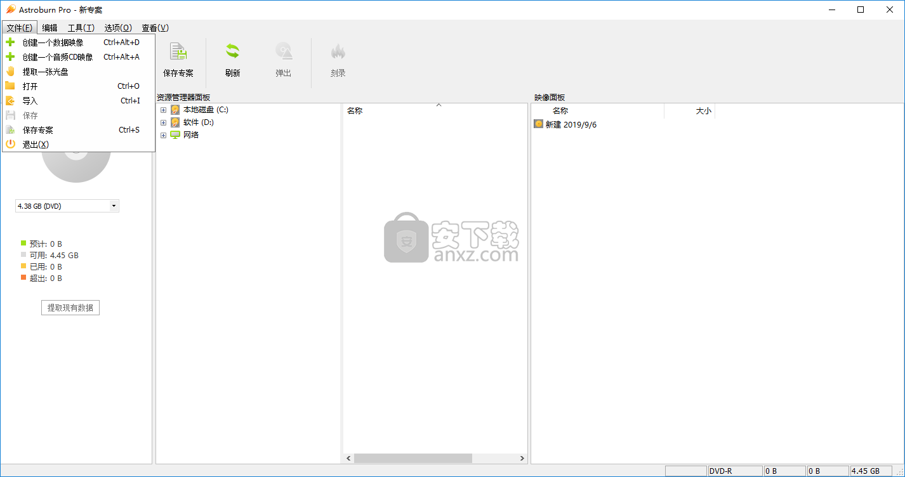Choose 导入 Ctrl+I menu entry
Image resolution: width=905 pixels, height=477 pixels.
(79, 101)
